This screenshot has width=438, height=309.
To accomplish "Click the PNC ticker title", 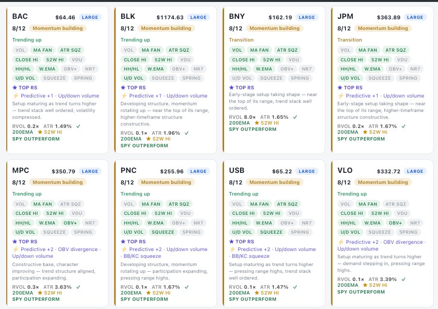I will pyautogui.click(x=128, y=170).
